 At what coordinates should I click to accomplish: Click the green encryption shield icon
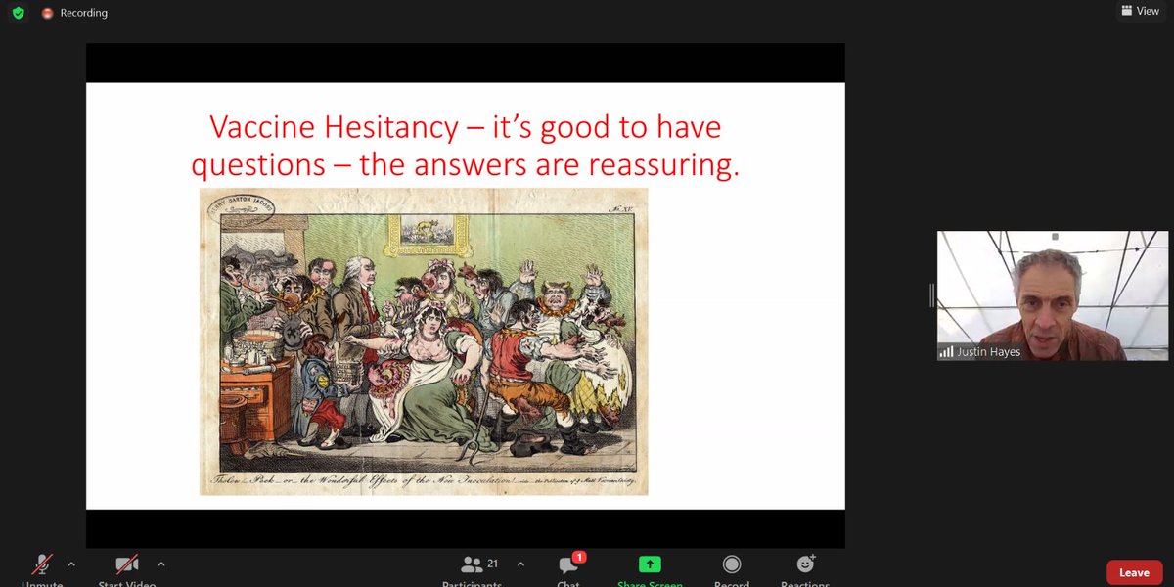pos(18,13)
